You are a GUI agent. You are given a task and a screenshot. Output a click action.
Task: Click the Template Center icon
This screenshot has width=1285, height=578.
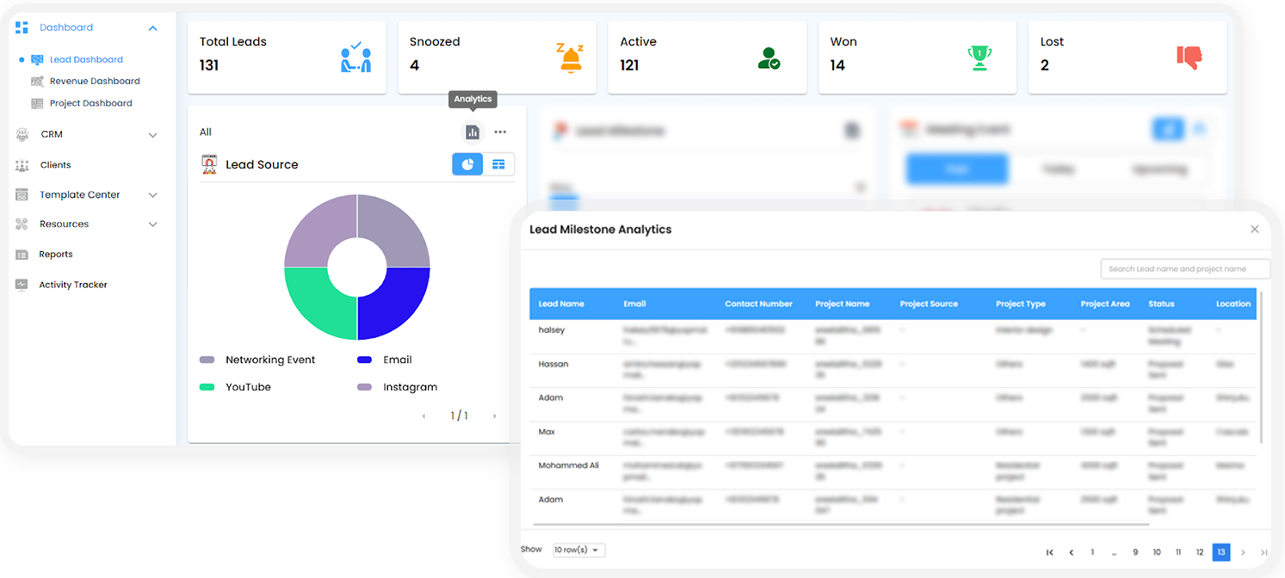click(22, 195)
